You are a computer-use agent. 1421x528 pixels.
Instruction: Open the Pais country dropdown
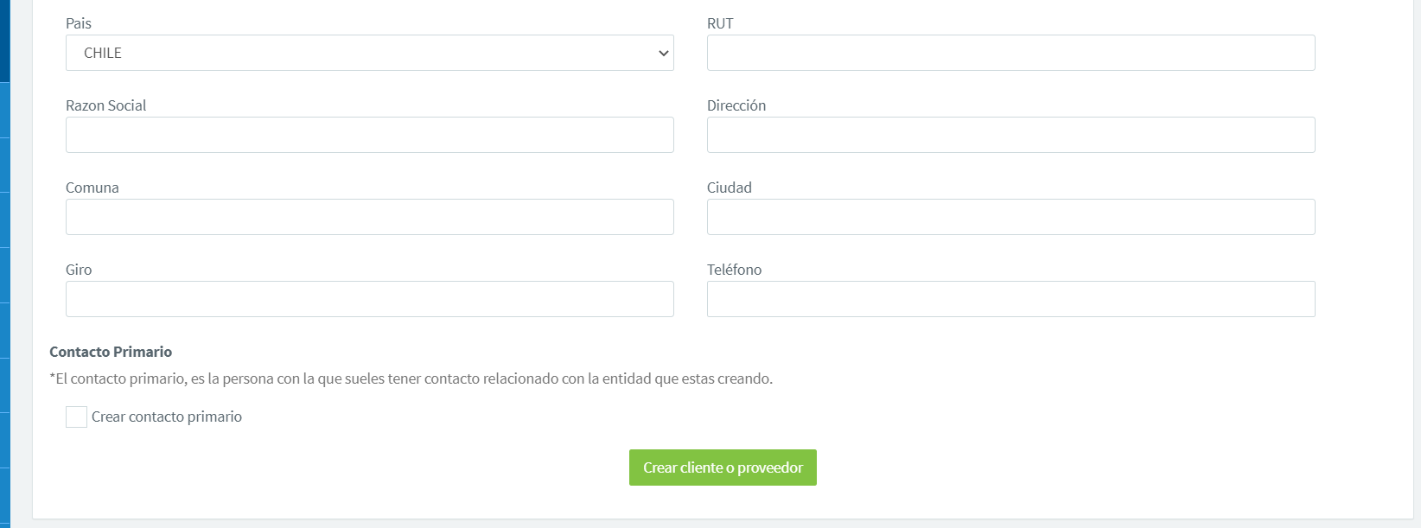[369, 53]
